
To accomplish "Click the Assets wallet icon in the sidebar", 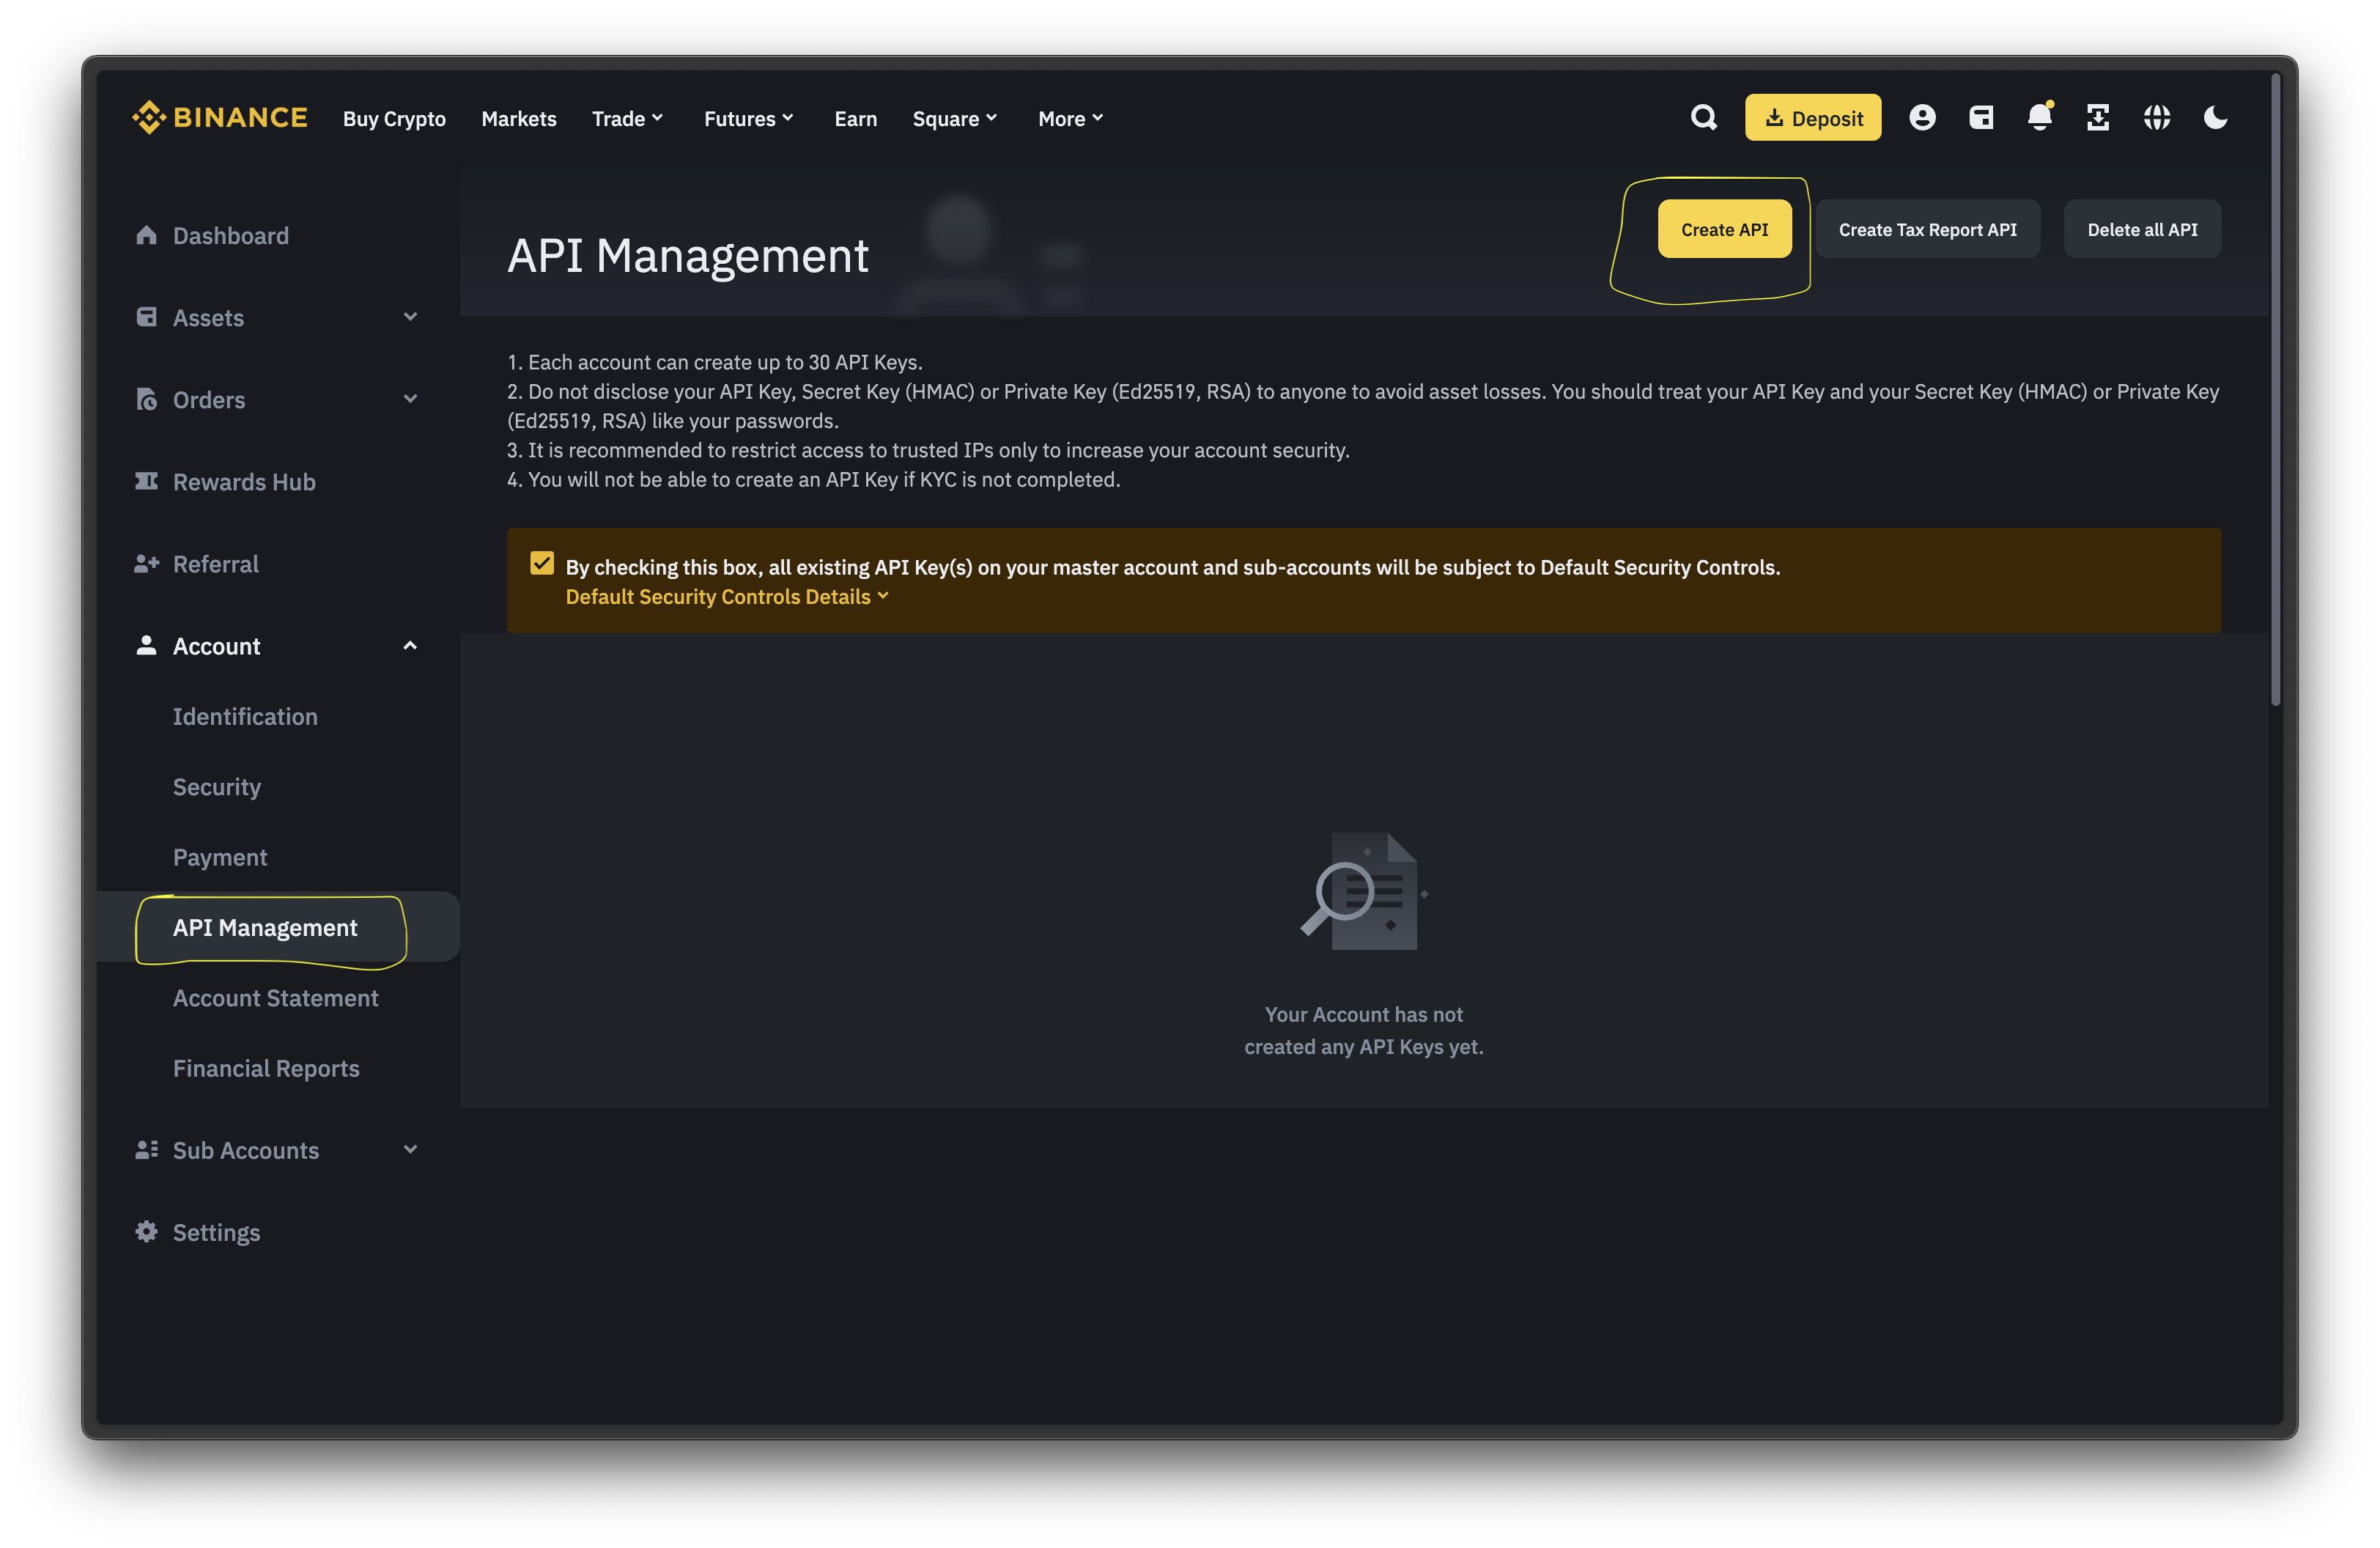I will [146, 317].
